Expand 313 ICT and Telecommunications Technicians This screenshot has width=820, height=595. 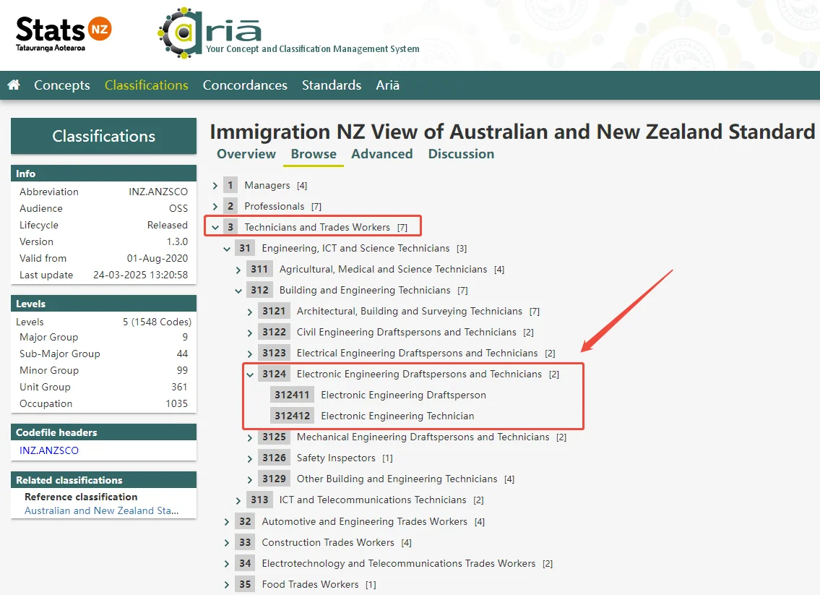click(239, 500)
